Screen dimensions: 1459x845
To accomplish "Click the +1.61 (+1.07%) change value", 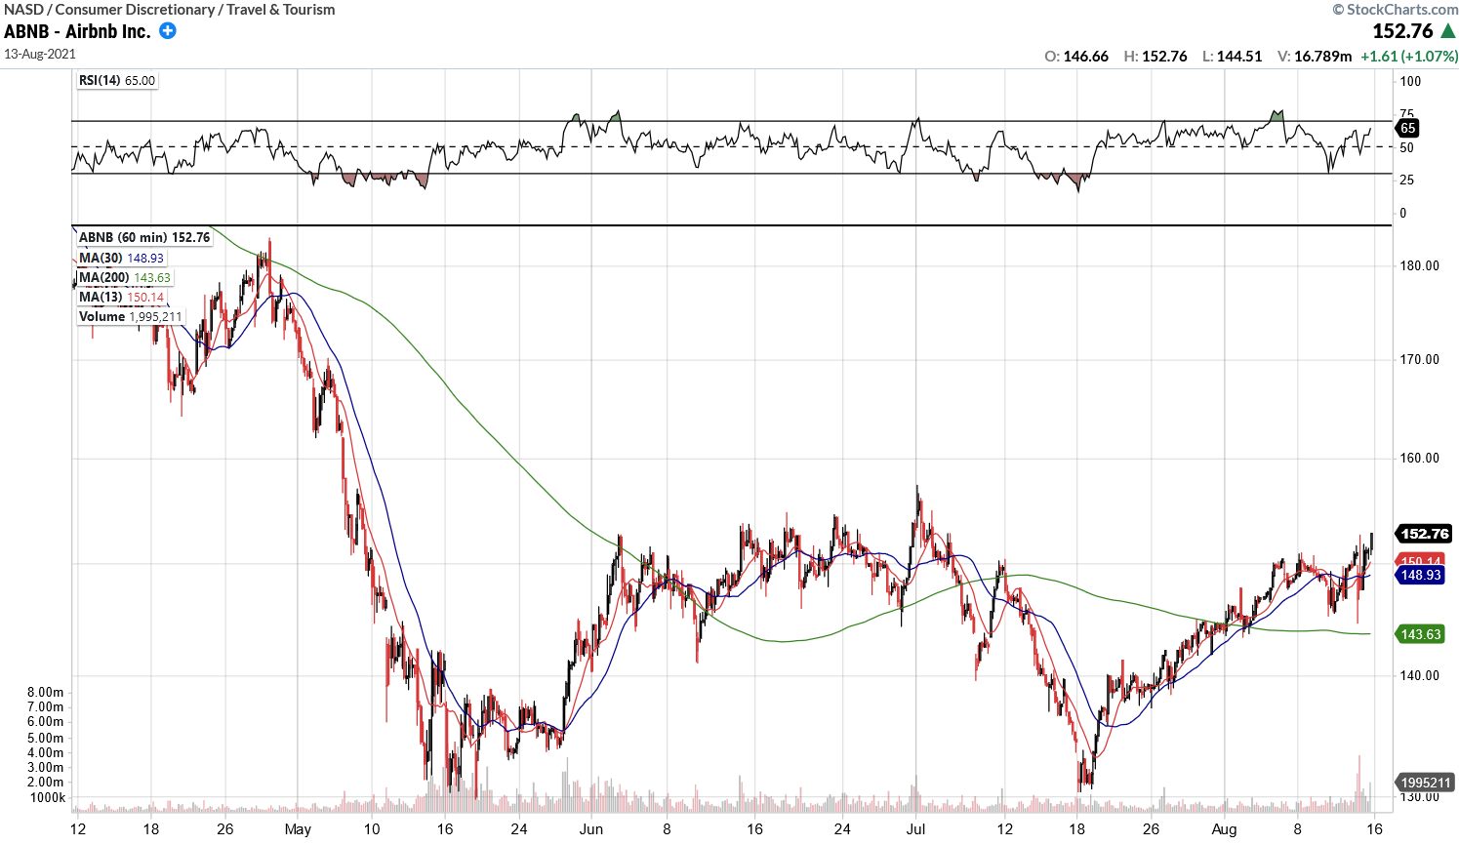I will click(1408, 57).
